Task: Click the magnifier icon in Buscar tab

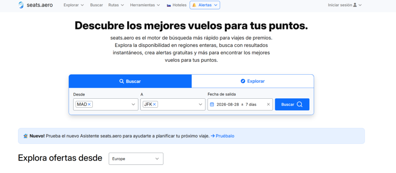Action: point(121,81)
